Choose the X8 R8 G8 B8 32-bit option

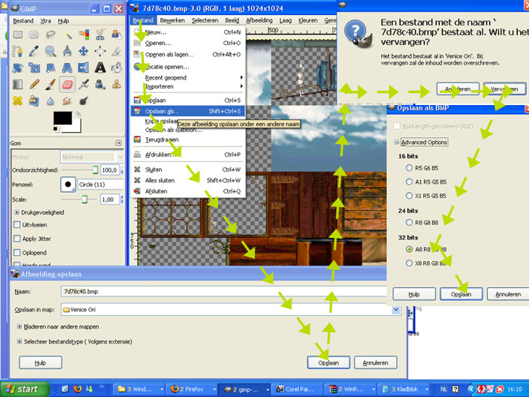click(x=409, y=263)
